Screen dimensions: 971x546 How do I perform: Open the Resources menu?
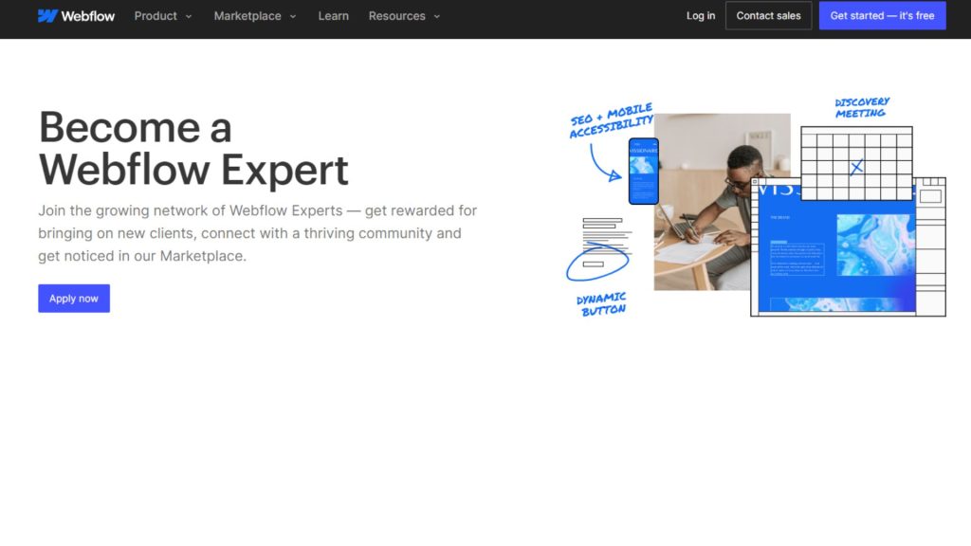pos(396,16)
